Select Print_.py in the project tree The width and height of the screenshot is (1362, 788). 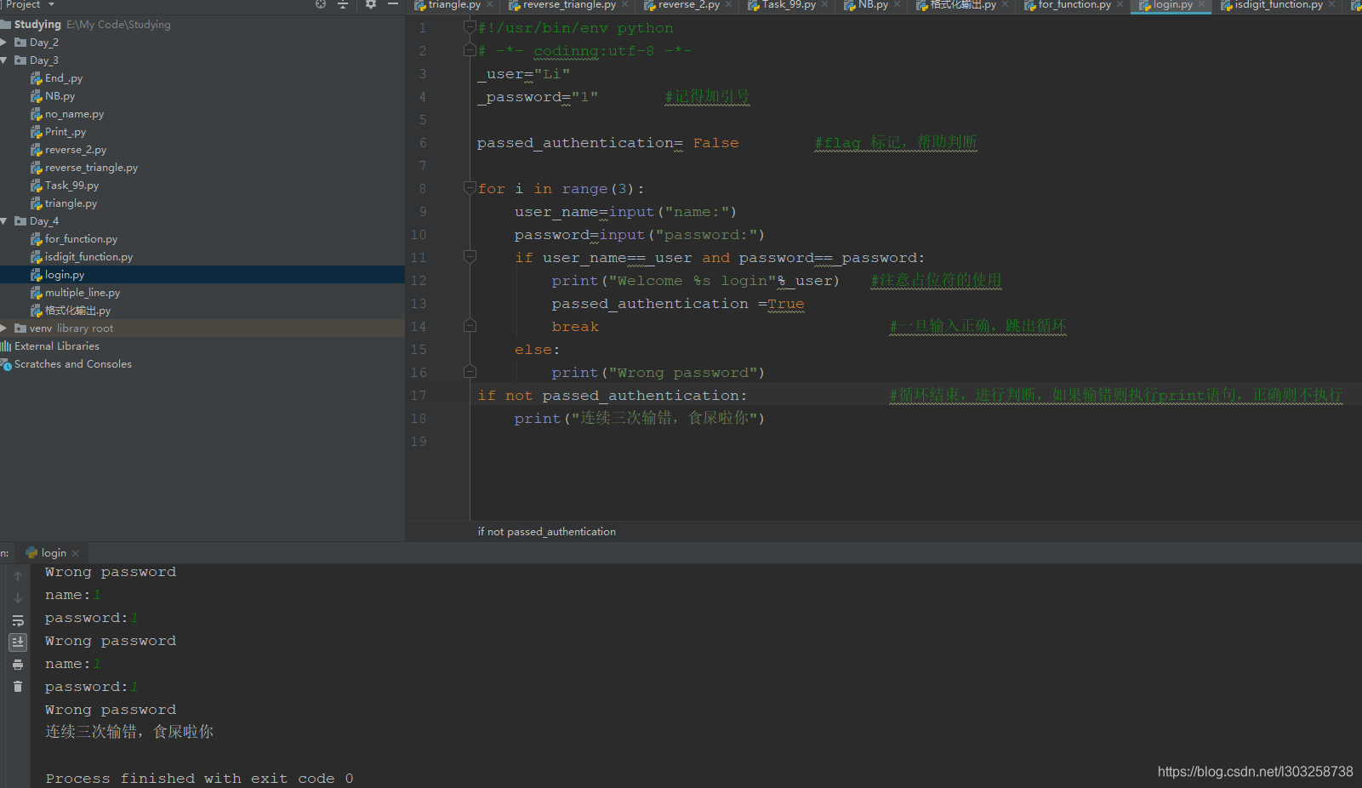66,132
